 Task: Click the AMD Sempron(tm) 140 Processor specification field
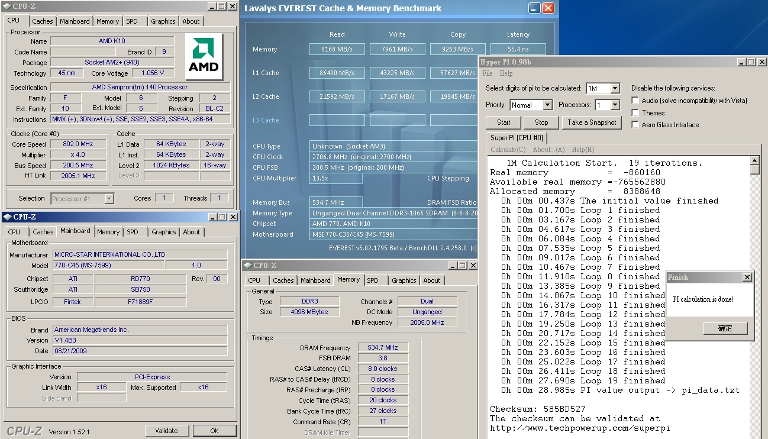pyautogui.click(x=140, y=87)
